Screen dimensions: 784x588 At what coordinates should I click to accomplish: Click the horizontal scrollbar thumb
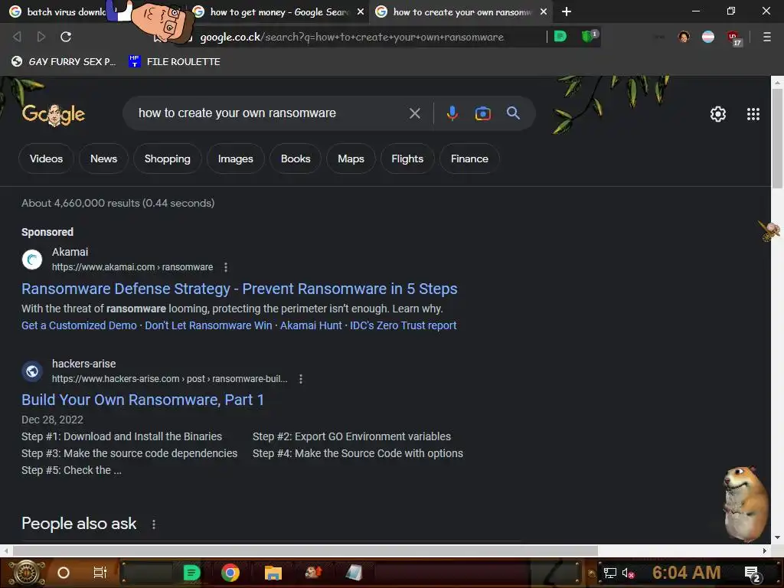click(x=305, y=550)
